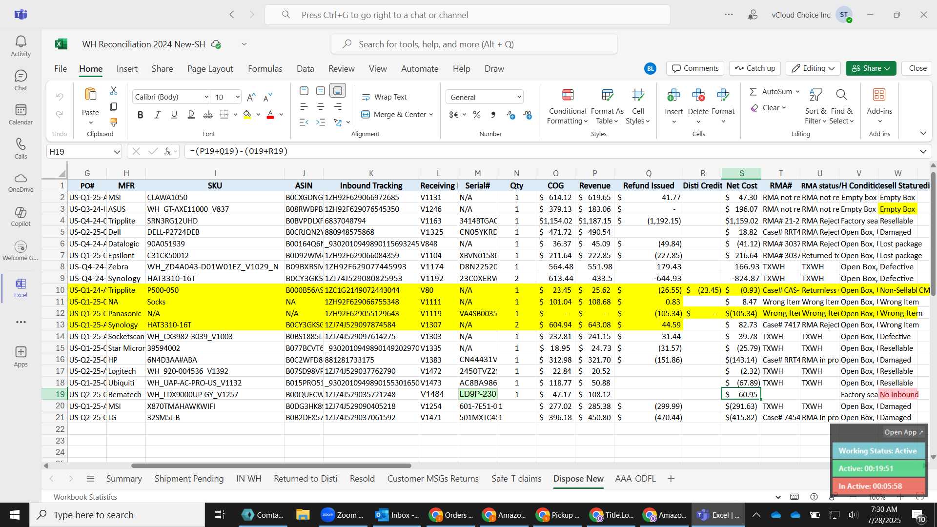Click the Copy icon in Clipboard
The width and height of the screenshot is (937, 527).
tap(114, 106)
